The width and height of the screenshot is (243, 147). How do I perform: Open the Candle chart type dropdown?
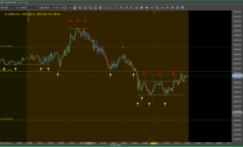click(x=47, y=8)
